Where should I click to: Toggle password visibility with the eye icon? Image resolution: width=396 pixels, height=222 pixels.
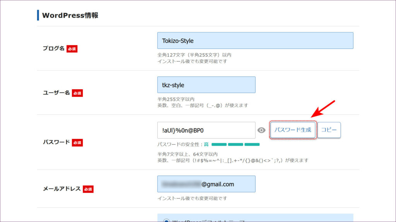pyautogui.click(x=261, y=130)
